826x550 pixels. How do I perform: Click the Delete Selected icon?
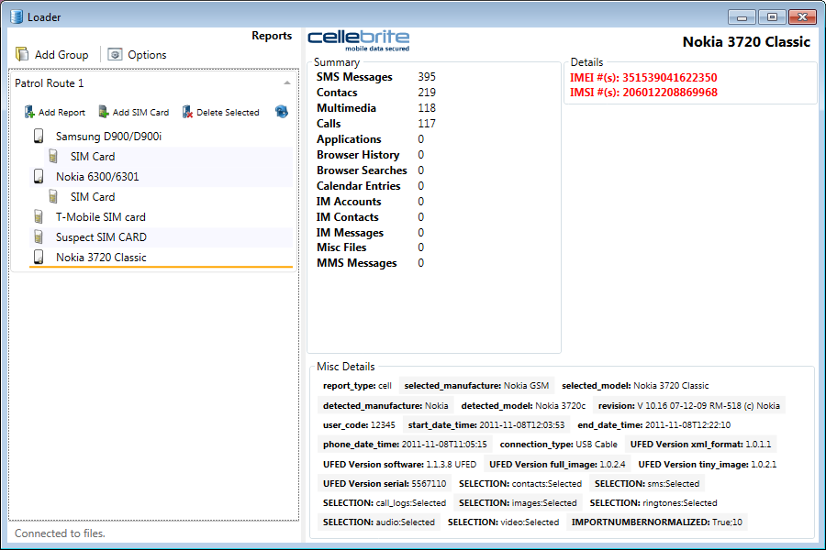(187, 112)
